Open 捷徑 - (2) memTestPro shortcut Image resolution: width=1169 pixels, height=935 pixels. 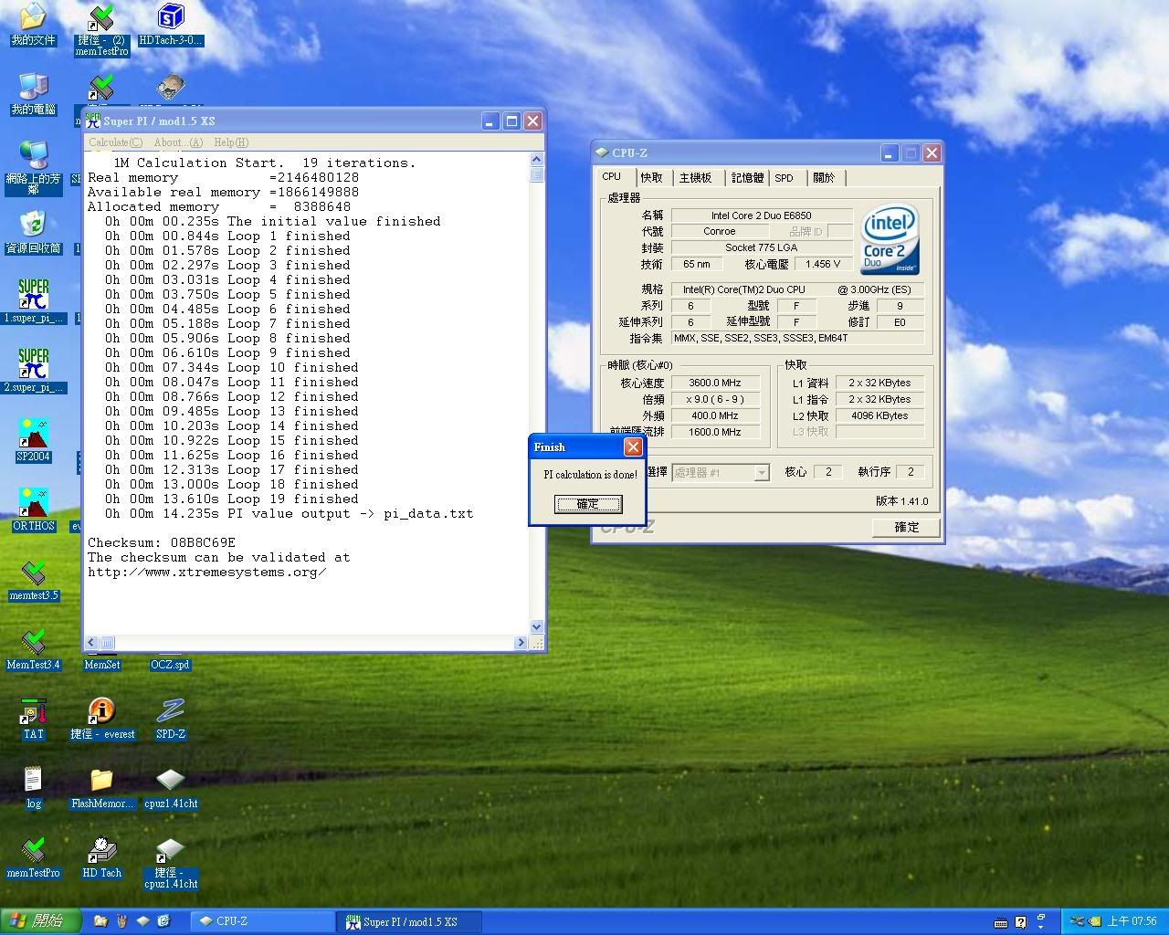(x=102, y=30)
